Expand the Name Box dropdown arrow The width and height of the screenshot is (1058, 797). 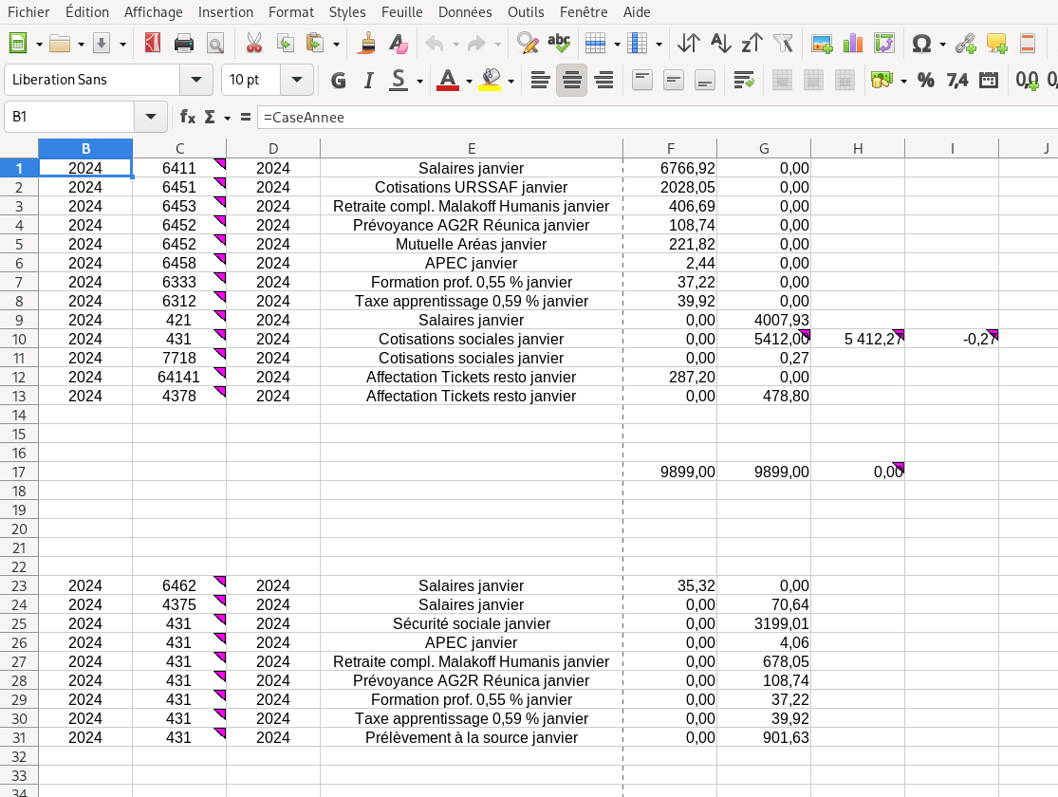150,118
